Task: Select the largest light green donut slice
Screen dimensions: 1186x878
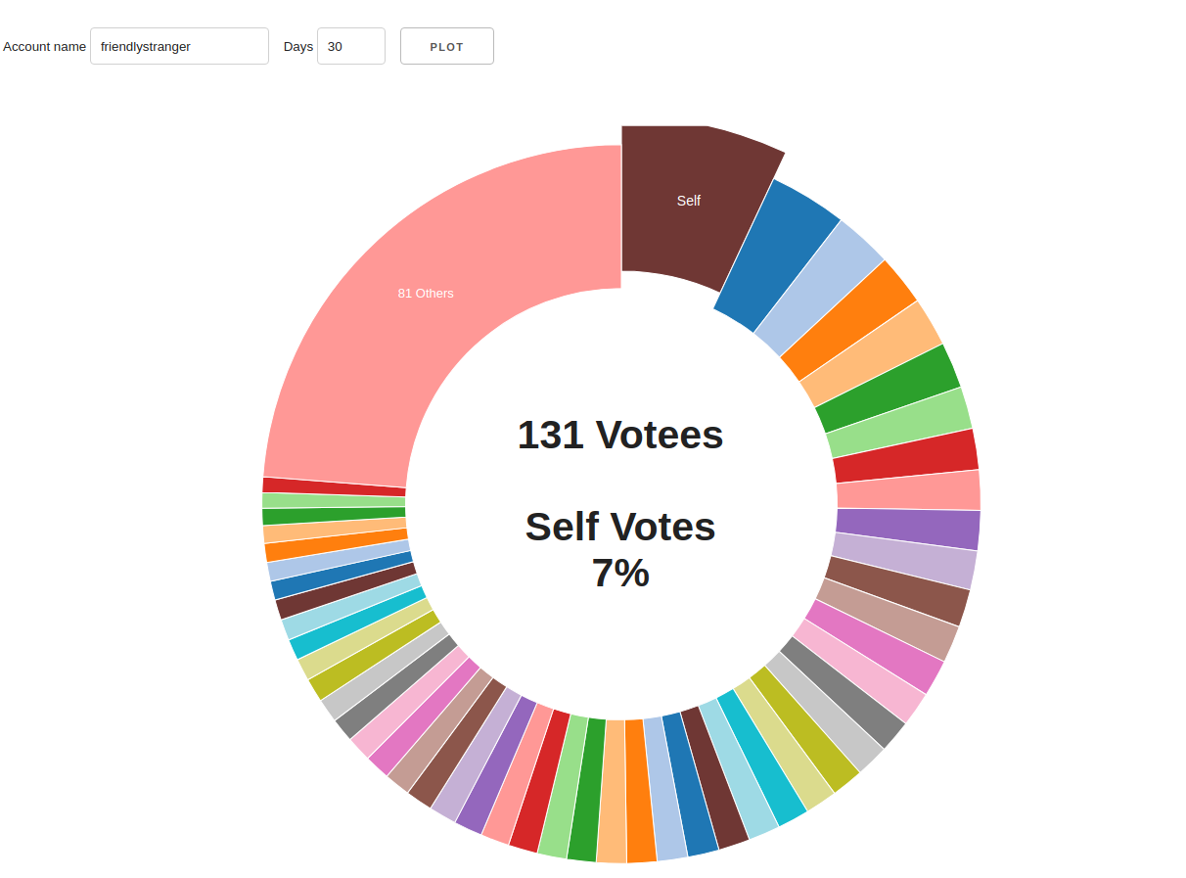Action: 899,423
